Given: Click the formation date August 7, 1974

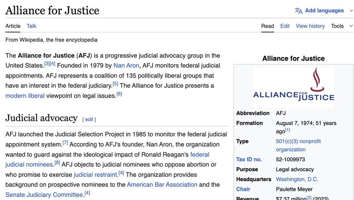Looking at the screenshot, I should point(294,123).
